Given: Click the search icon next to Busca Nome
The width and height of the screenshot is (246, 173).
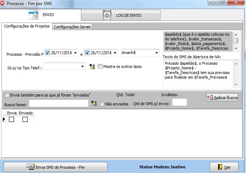Looking at the screenshot, I should click(94, 104).
